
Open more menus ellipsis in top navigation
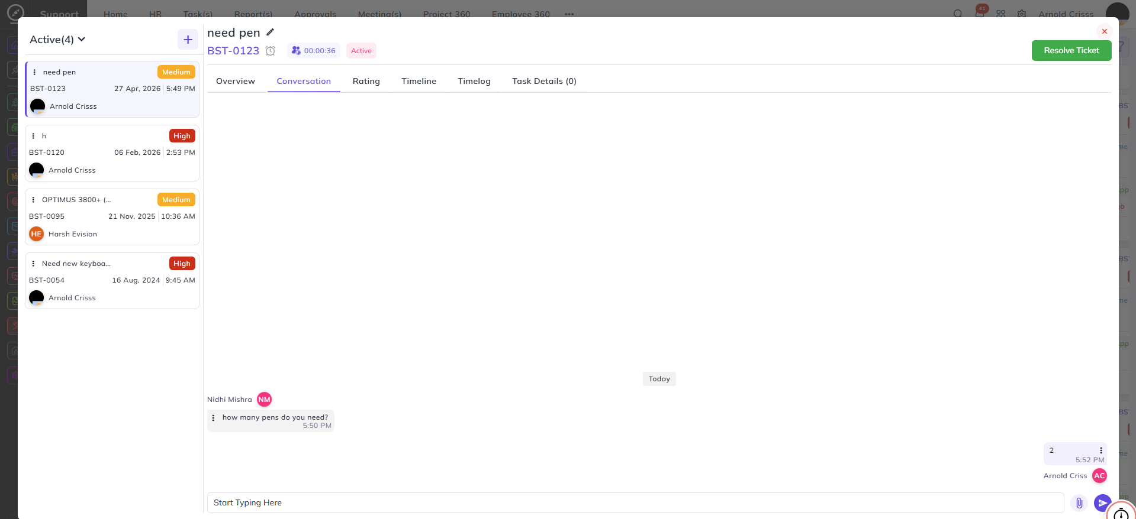pos(569,14)
